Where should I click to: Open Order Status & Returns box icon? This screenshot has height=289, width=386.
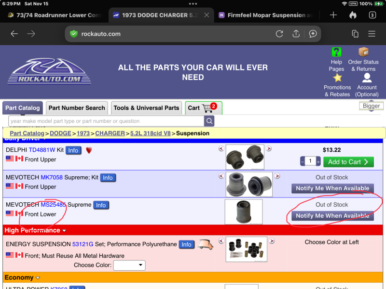pyautogui.click(x=363, y=52)
